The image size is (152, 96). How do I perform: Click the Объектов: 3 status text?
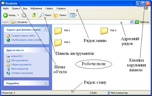(8, 93)
